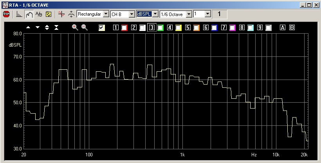Screen dimensions: 321x163
Task: Open the yellow checklist settings icon
Action: [x=49, y=14]
